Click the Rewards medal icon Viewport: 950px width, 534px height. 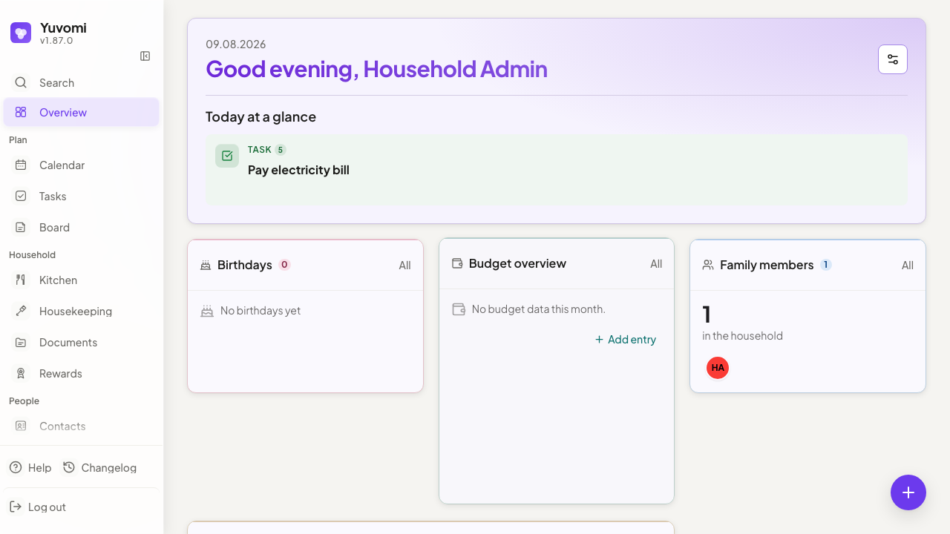(21, 374)
